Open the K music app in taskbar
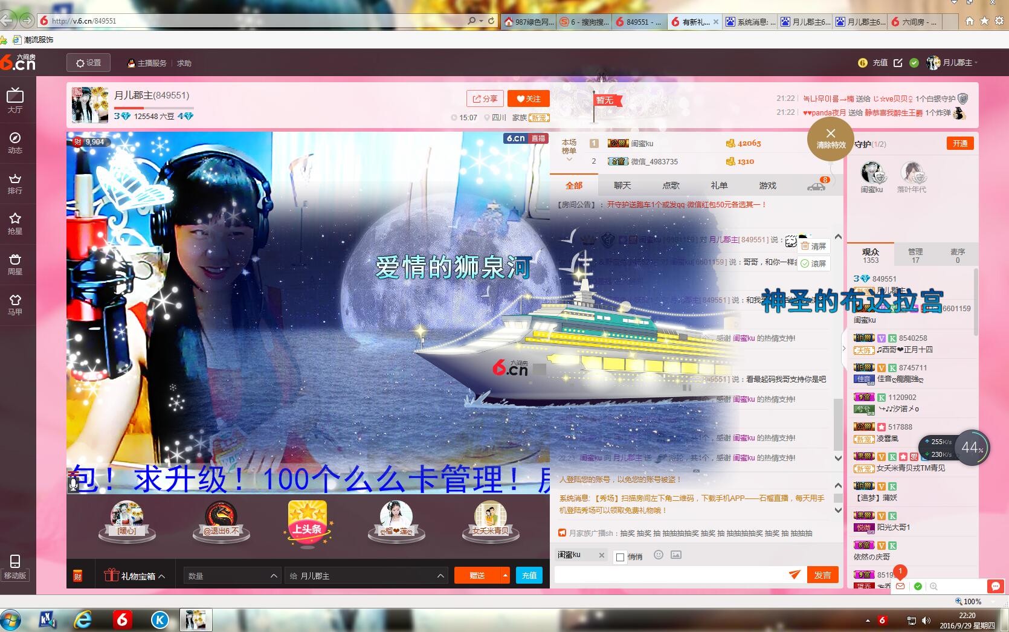This screenshot has height=632, width=1009. tap(160, 620)
